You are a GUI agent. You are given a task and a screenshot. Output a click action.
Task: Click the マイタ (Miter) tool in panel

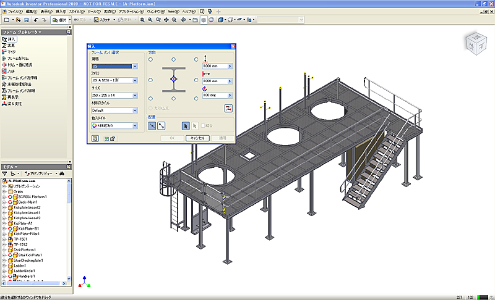[11, 52]
